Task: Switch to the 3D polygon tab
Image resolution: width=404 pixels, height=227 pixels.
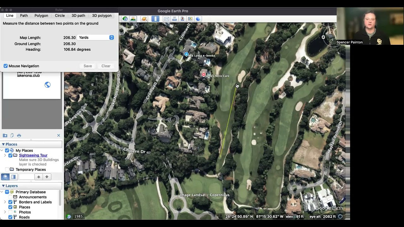Action: click(x=102, y=15)
